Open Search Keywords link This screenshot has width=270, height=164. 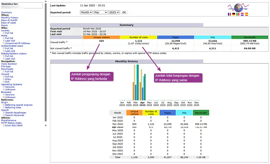coord(15,115)
